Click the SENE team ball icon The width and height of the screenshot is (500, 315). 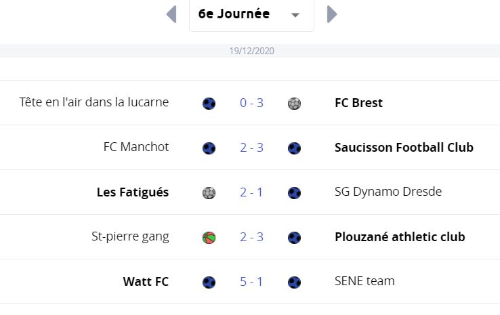pos(294,282)
